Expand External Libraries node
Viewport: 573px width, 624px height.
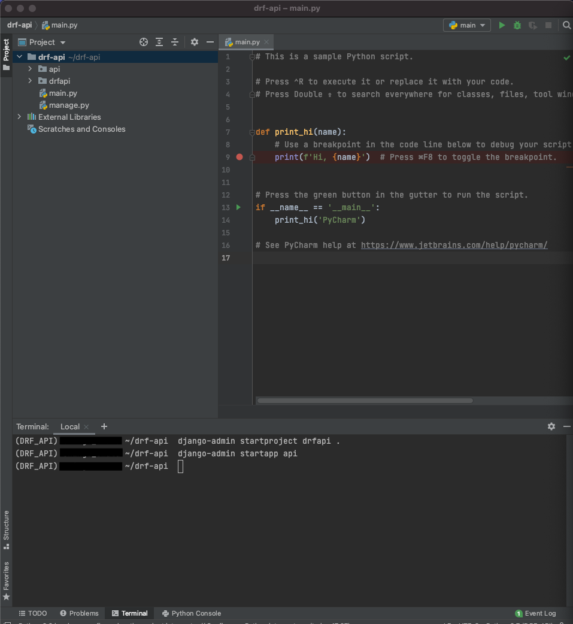[19, 117]
